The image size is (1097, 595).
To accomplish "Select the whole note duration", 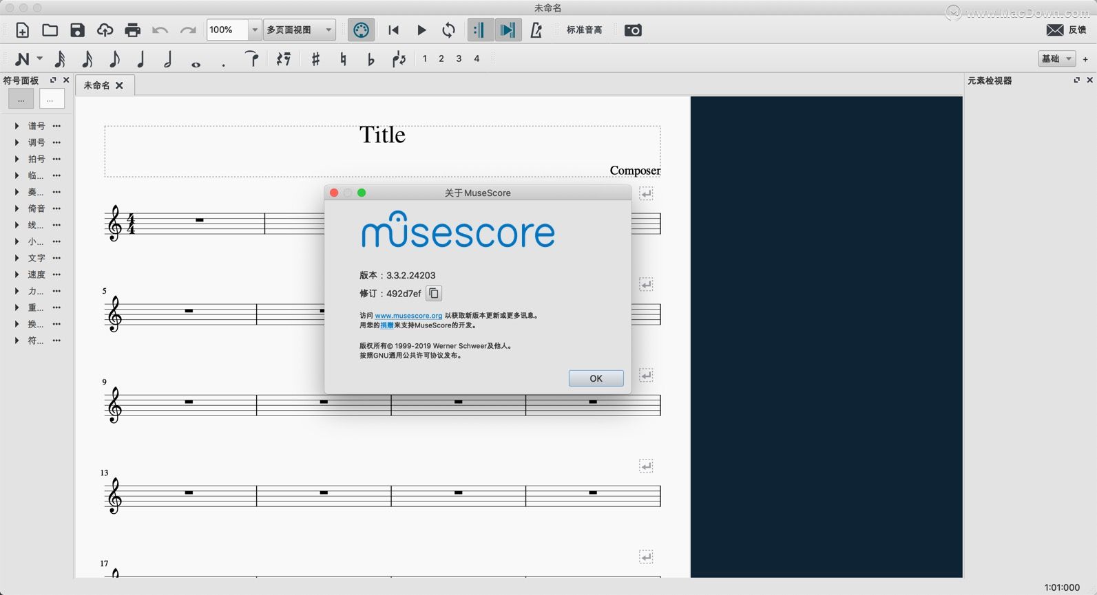I will coord(196,64).
